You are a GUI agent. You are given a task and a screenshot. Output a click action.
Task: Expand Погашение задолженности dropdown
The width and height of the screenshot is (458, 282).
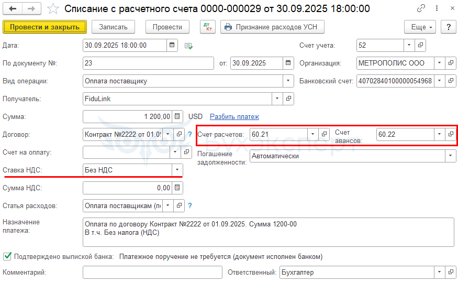click(x=450, y=156)
